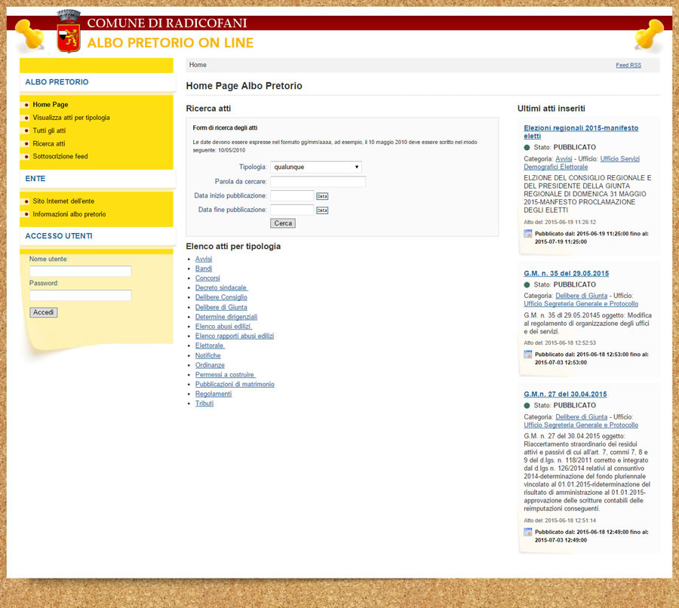Open the Delibere di Giunta typology link
Viewport: 679px width, 608px height.
221,307
